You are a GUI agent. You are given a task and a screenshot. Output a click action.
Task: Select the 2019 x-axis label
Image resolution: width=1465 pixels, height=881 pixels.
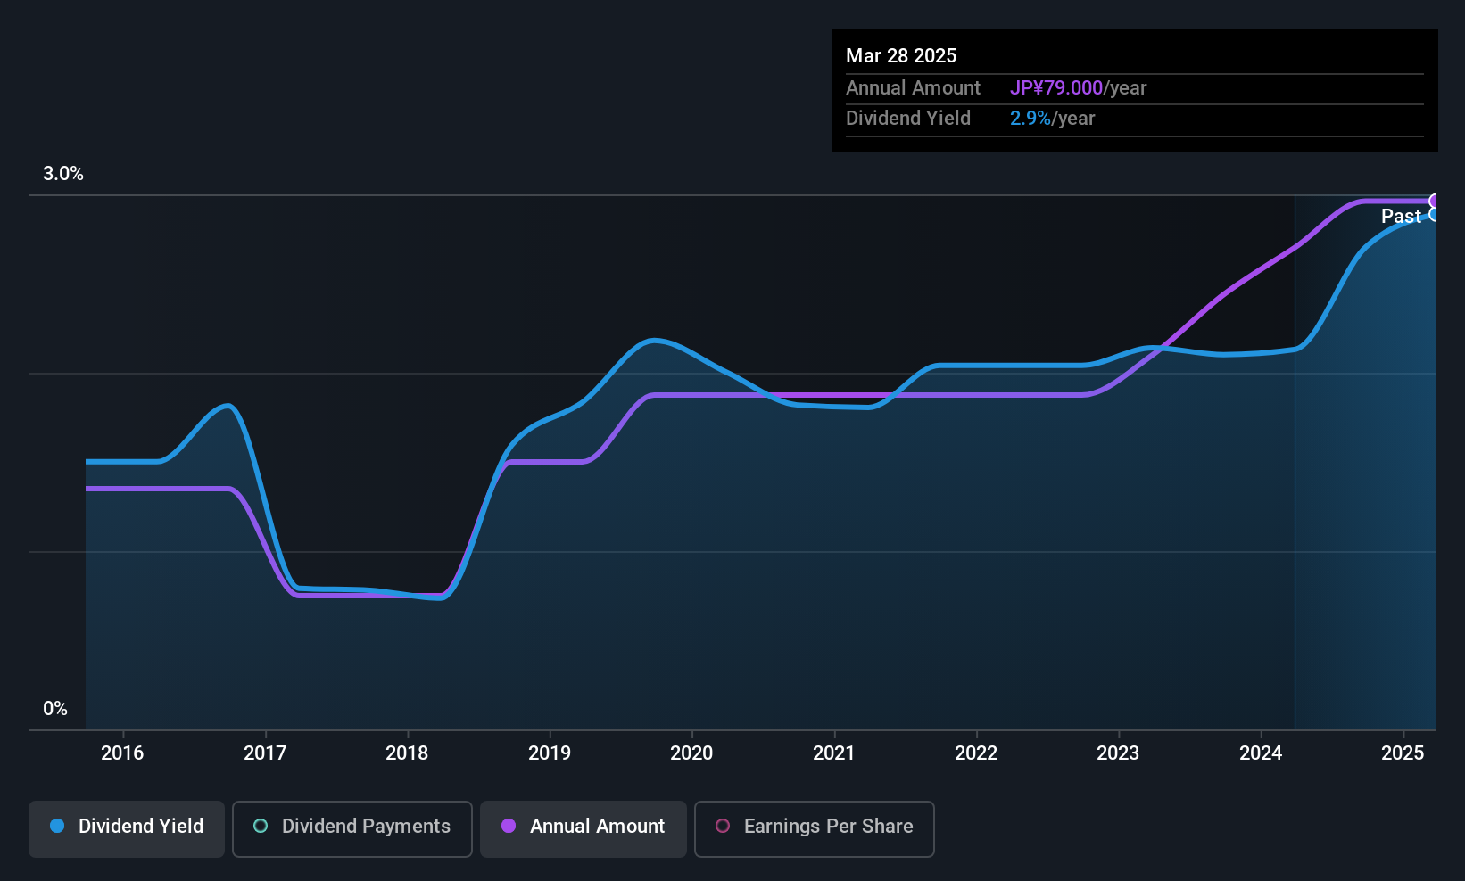tap(550, 753)
